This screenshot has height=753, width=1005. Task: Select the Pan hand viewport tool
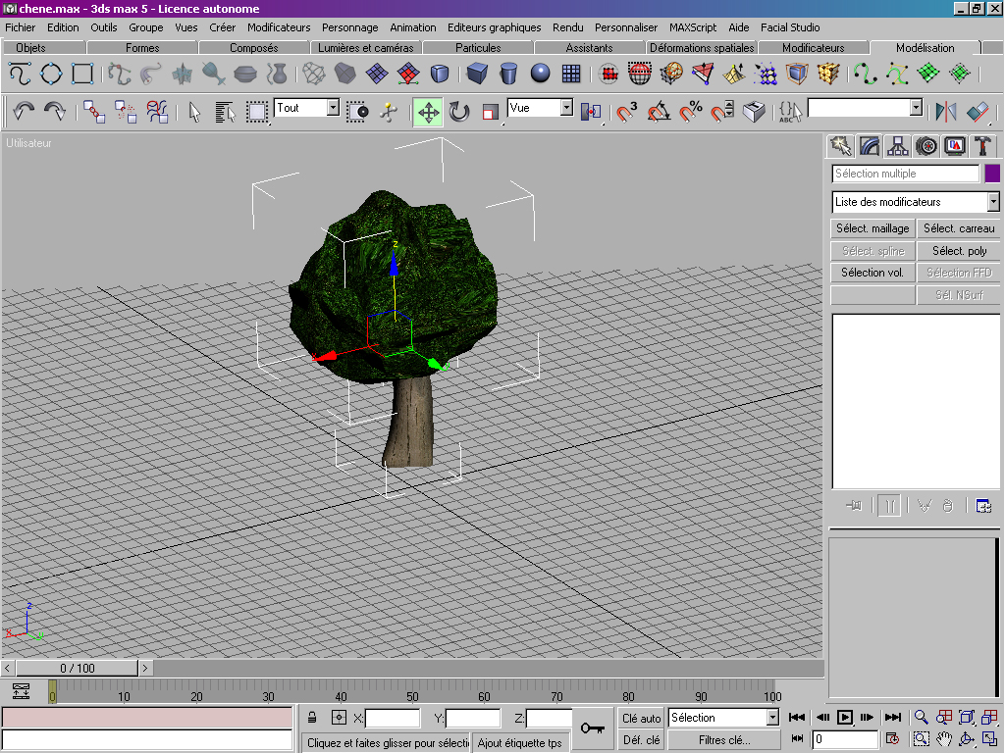click(x=943, y=739)
